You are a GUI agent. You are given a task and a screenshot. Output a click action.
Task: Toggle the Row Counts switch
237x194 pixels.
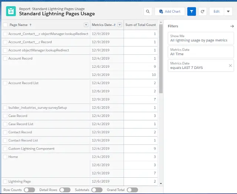tap(30, 190)
